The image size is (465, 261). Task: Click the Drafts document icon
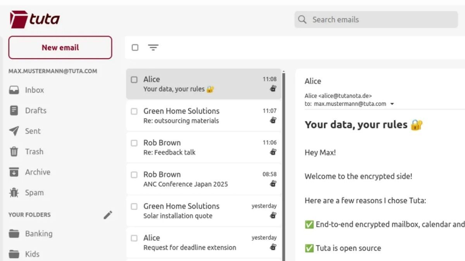tap(14, 111)
